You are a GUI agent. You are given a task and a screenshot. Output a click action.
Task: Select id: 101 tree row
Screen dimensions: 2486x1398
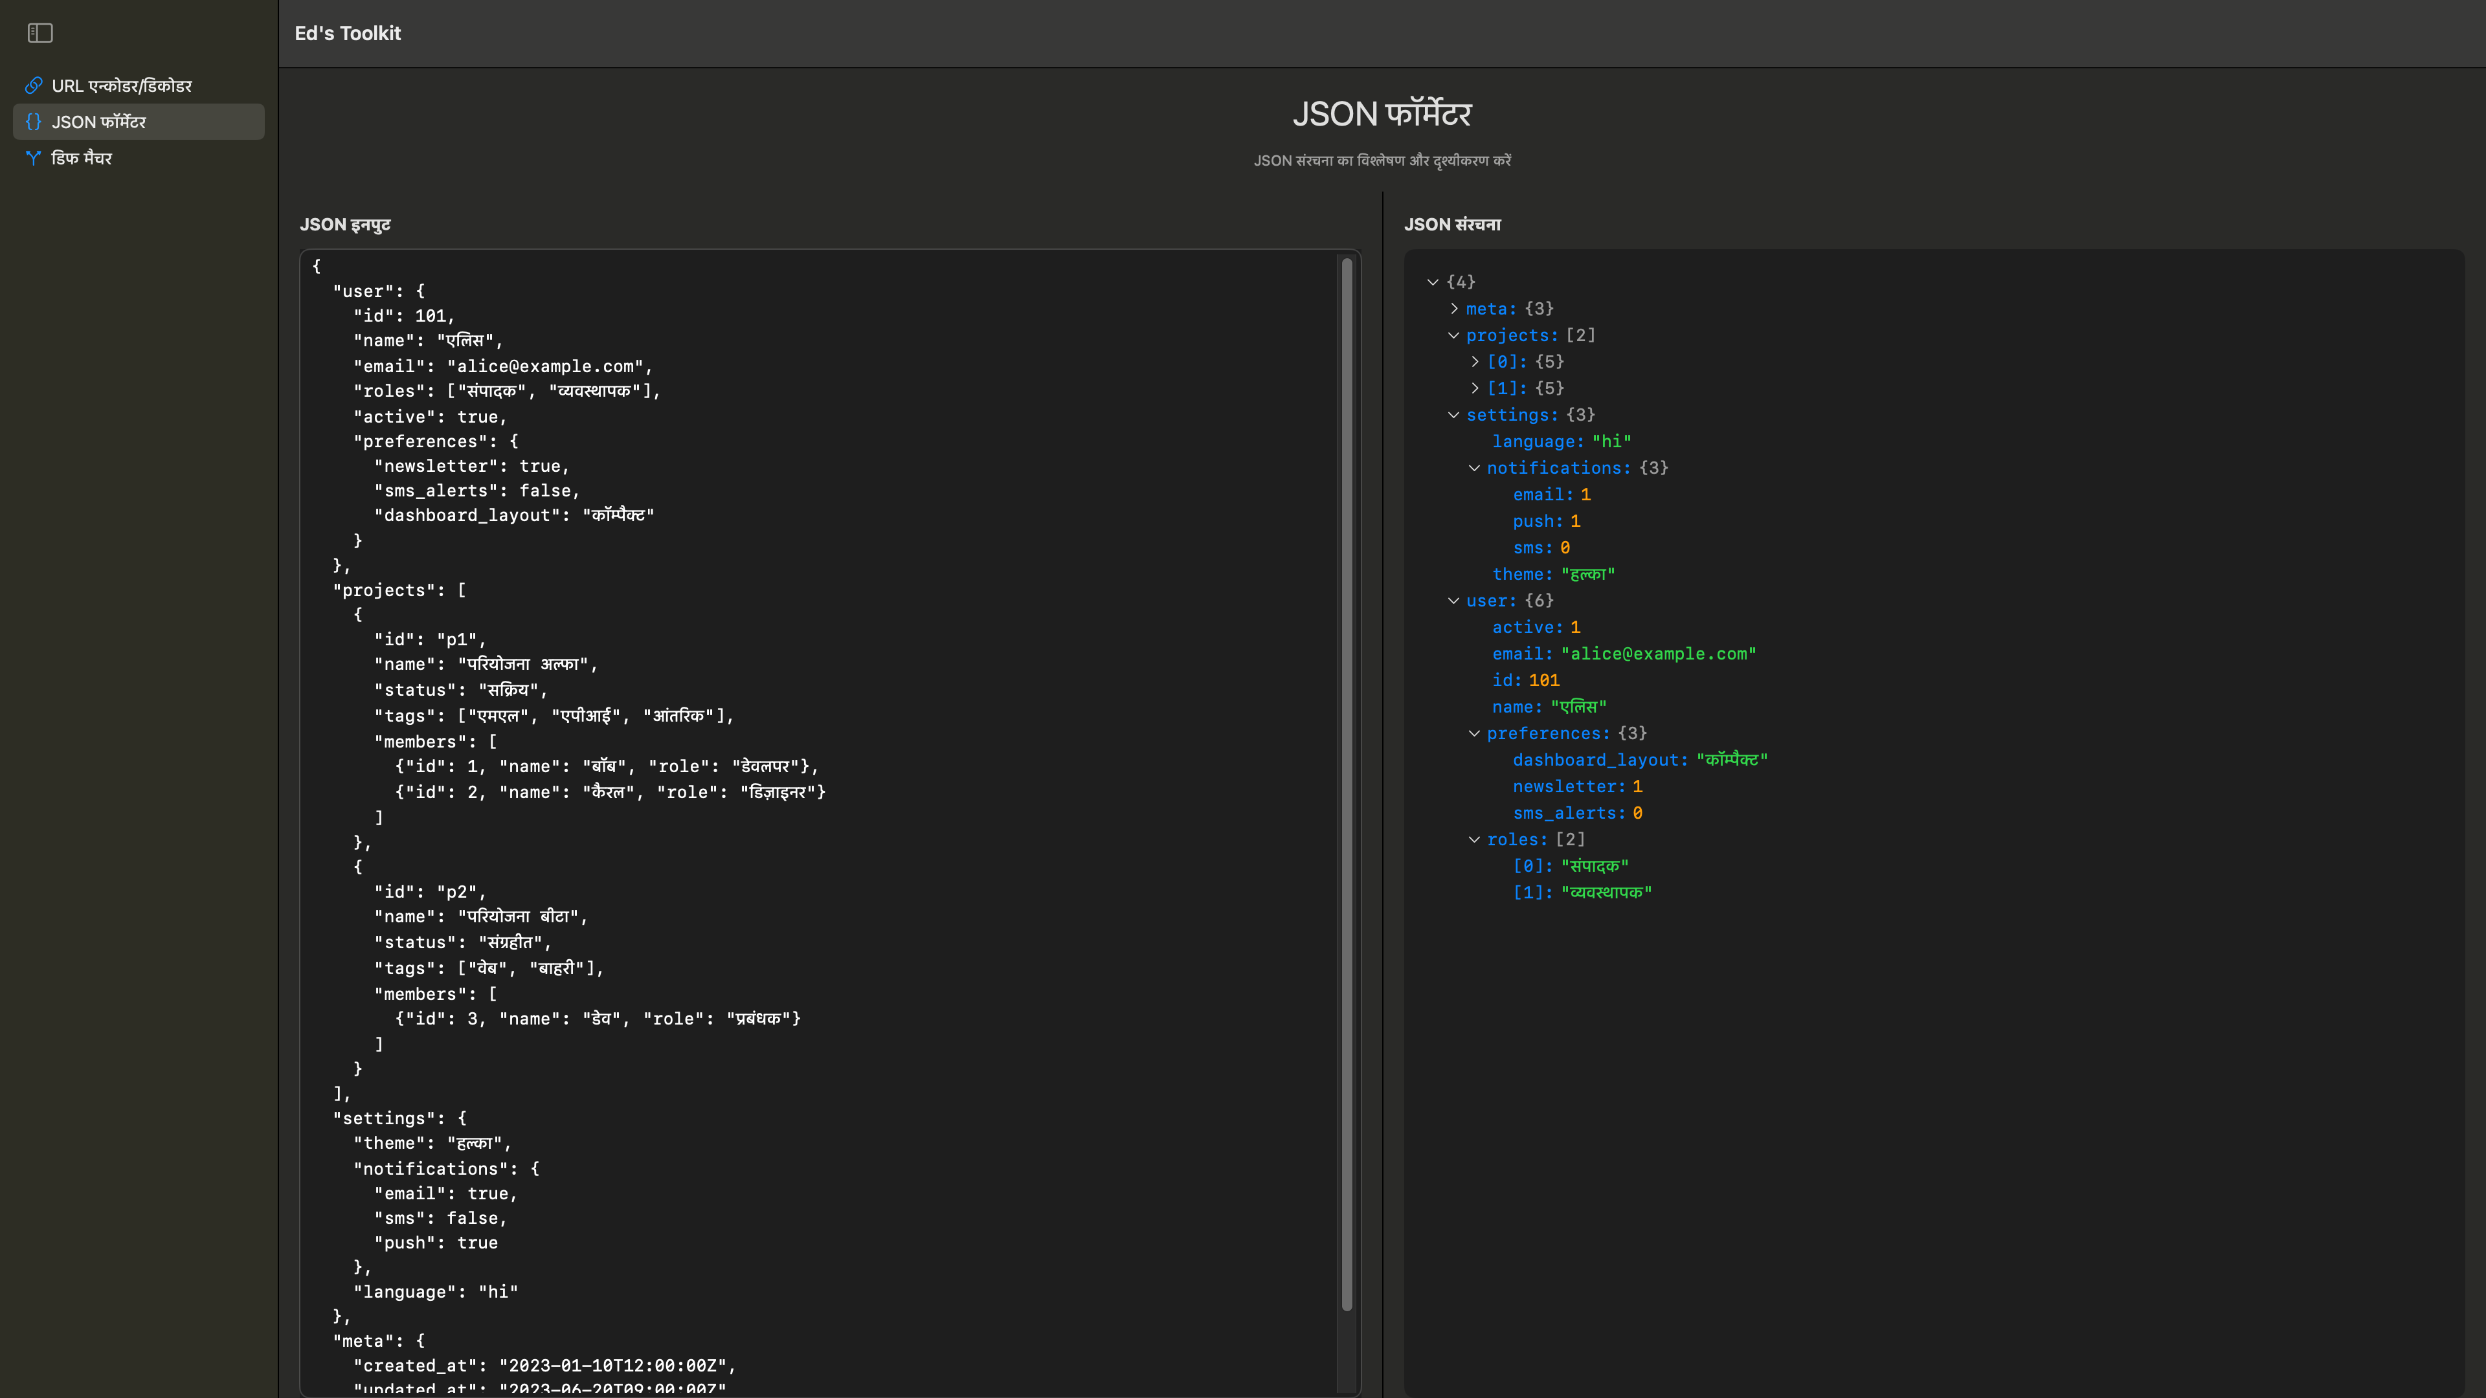point(1526,680)
